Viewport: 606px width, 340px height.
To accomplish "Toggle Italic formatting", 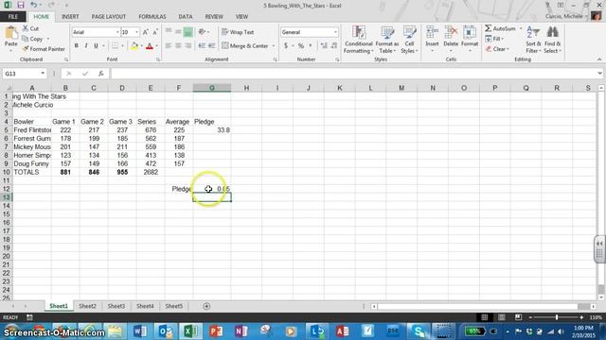I will [86, 46].
